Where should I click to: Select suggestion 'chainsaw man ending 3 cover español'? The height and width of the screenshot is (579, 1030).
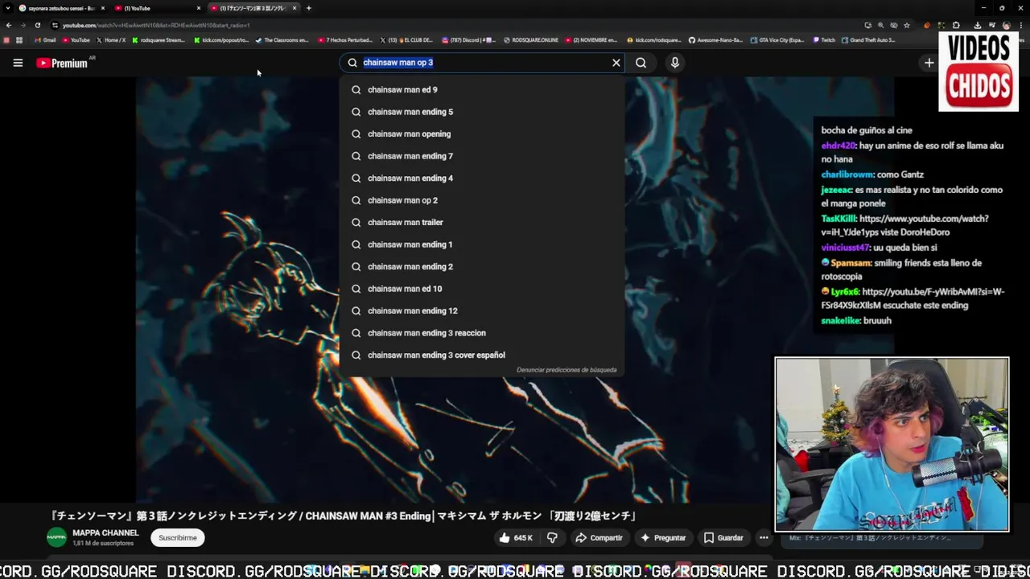(482, 355)
